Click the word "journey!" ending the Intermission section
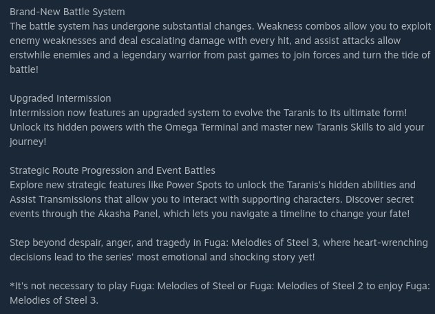The width and height of the screenshot is (435, 314). [28, 142]
